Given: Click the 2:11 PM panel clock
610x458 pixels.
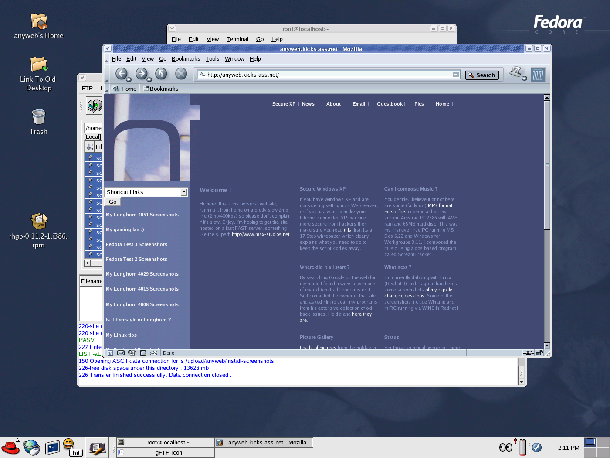Looking at the screenshot, I should pos(569,448).
